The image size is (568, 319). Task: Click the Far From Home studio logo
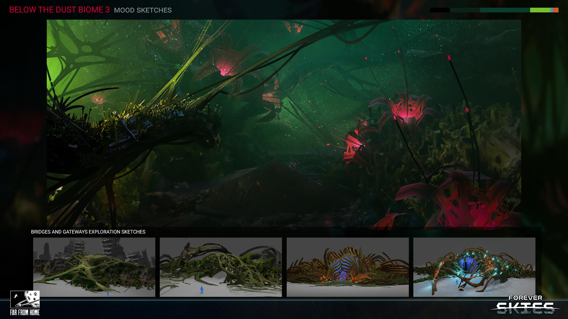click(x=25, y=303)
